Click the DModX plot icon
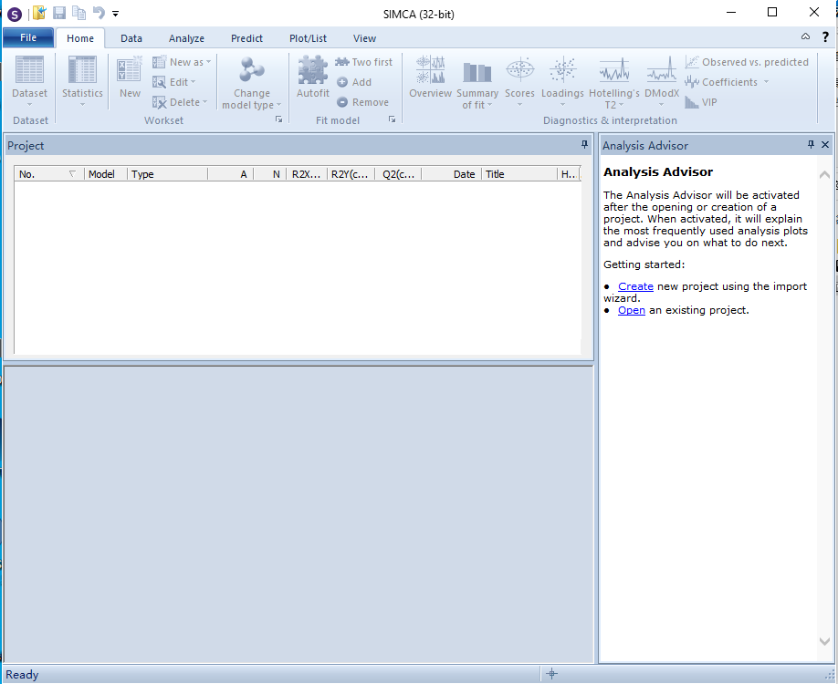 coord(662,69)
